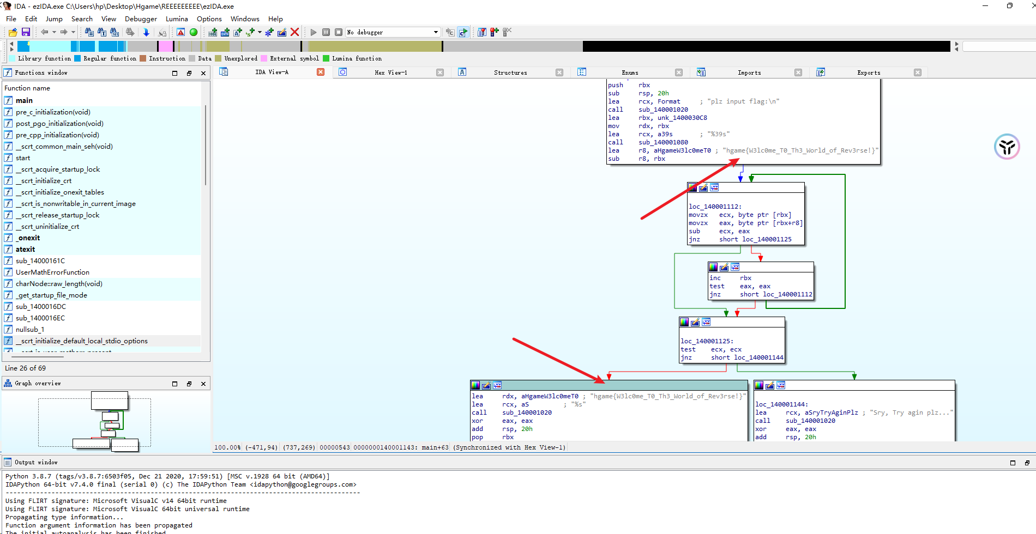Click the Regular function color swatch
The width and height of the screenshot is (1036, 534).
[x=77, y=58]
